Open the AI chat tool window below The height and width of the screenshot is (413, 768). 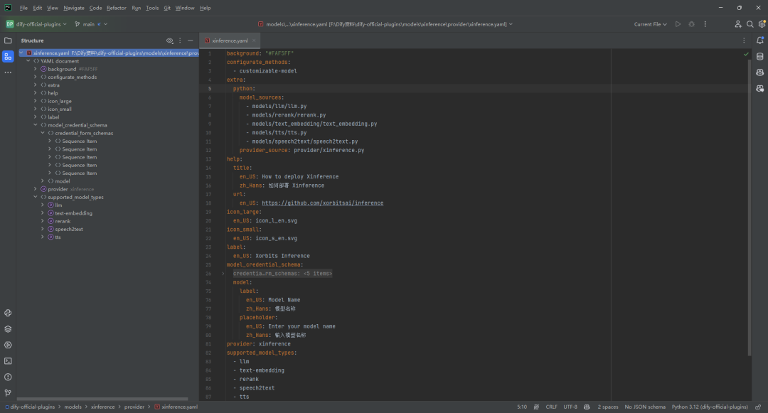759,89
